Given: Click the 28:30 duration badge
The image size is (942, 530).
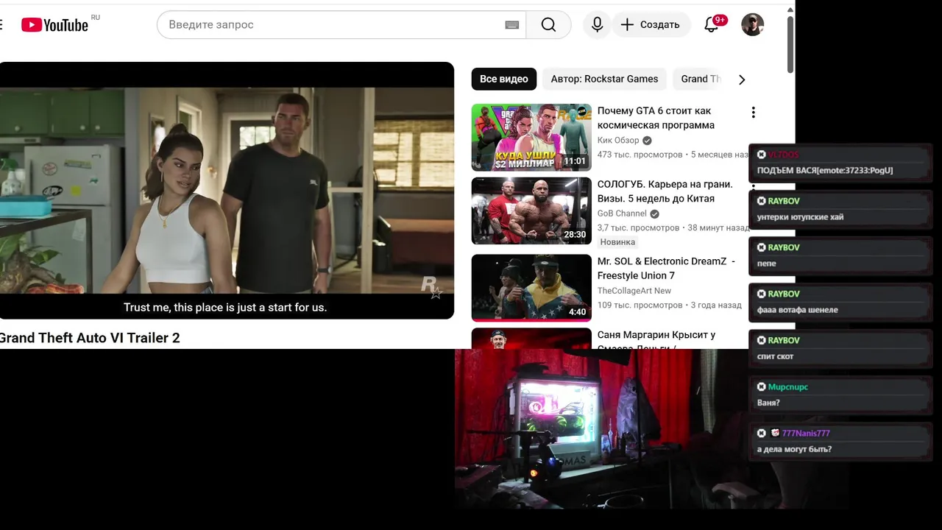Looking at the screenshot, I should 575,235.
